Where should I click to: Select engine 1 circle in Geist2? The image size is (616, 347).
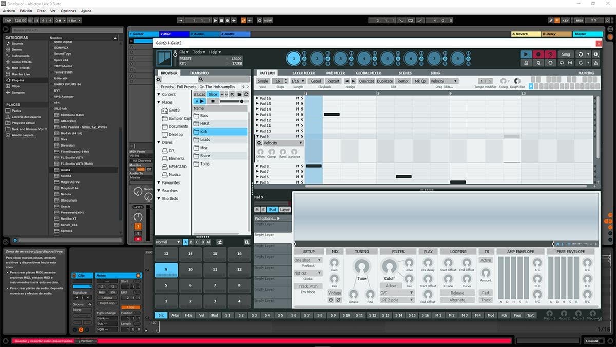point(294,59)
